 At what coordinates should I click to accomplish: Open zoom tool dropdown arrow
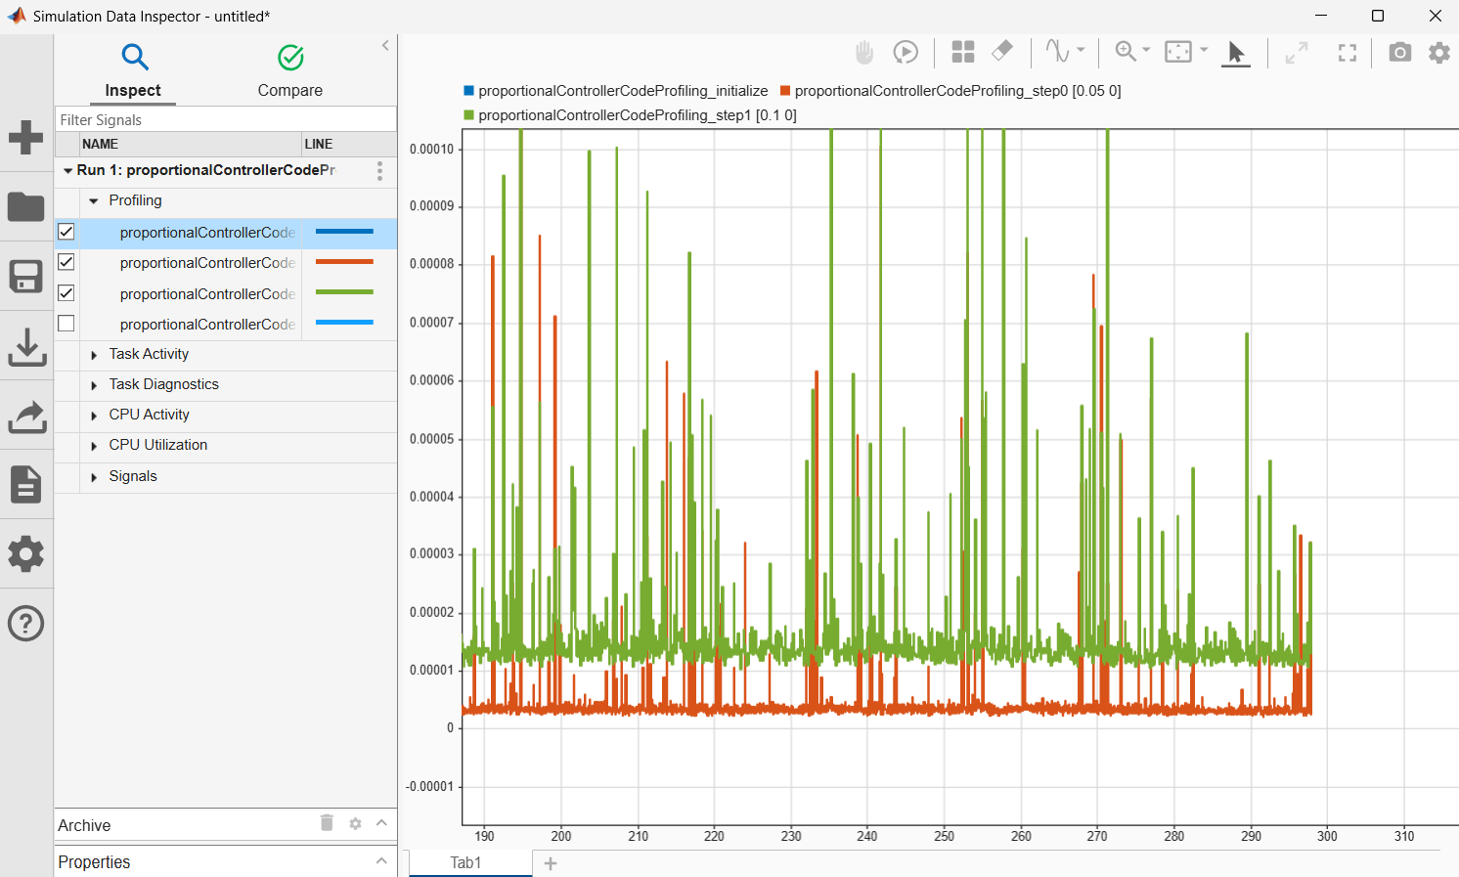tap(1146, 50)
